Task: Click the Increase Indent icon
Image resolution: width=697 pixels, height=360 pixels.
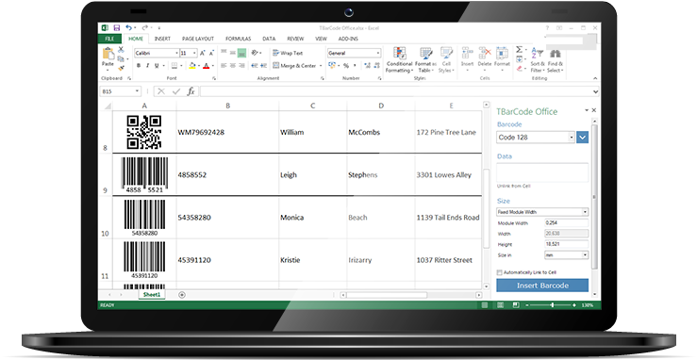Action: point(263,66)
